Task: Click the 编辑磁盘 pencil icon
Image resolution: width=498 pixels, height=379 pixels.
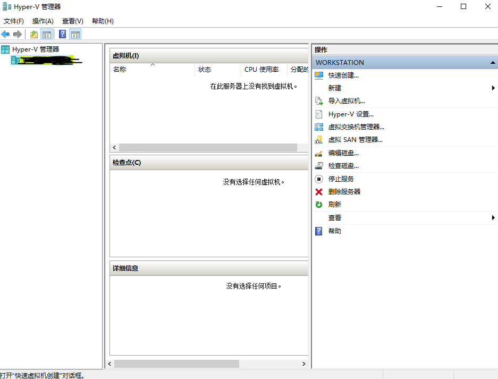Action: 319,153
